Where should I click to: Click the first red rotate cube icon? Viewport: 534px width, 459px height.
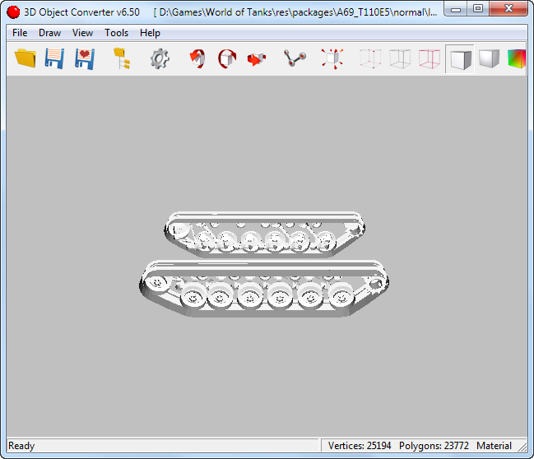pos(197,58)
